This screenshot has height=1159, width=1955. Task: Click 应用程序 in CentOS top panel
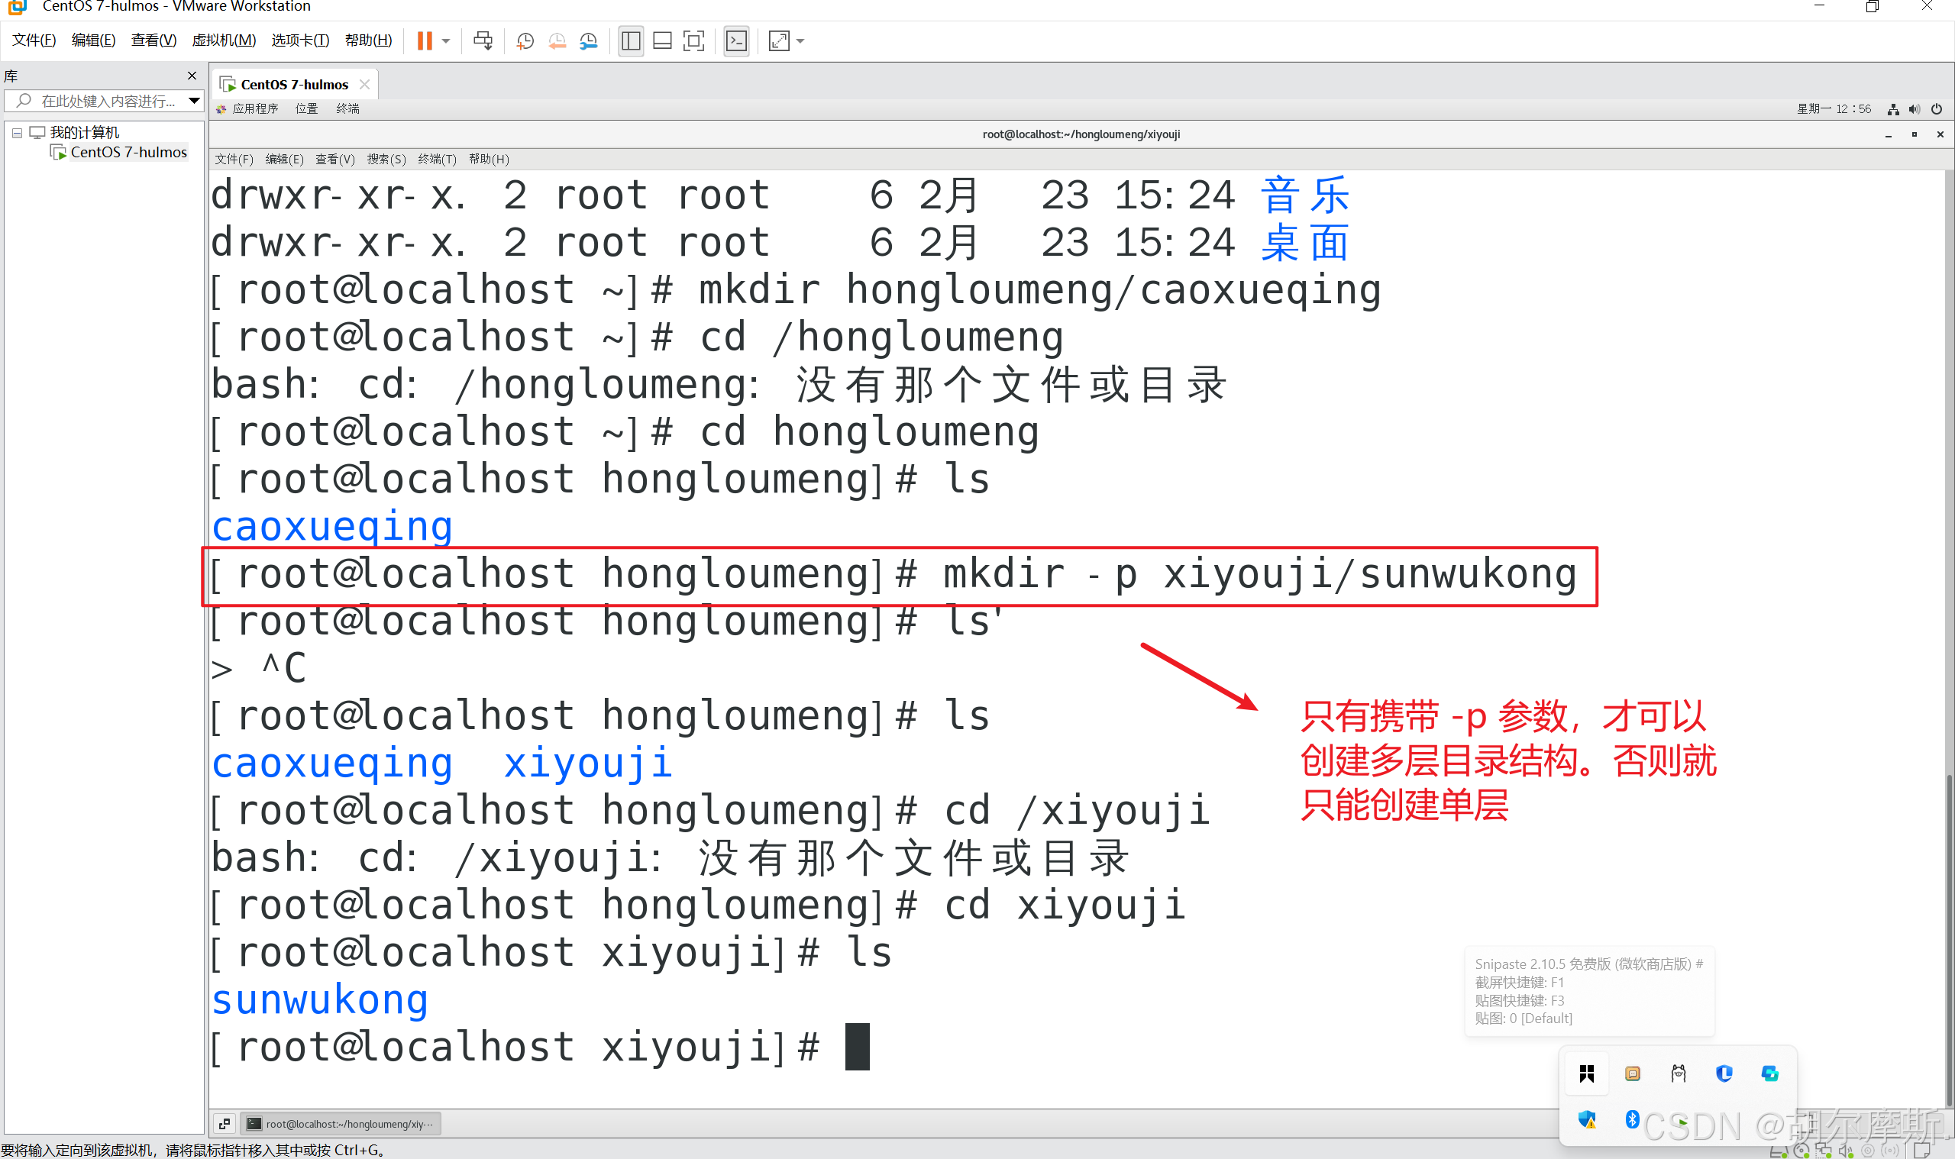[x=254, y=108]
